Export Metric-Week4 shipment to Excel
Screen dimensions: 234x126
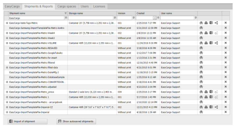click(x=211, y=33)
